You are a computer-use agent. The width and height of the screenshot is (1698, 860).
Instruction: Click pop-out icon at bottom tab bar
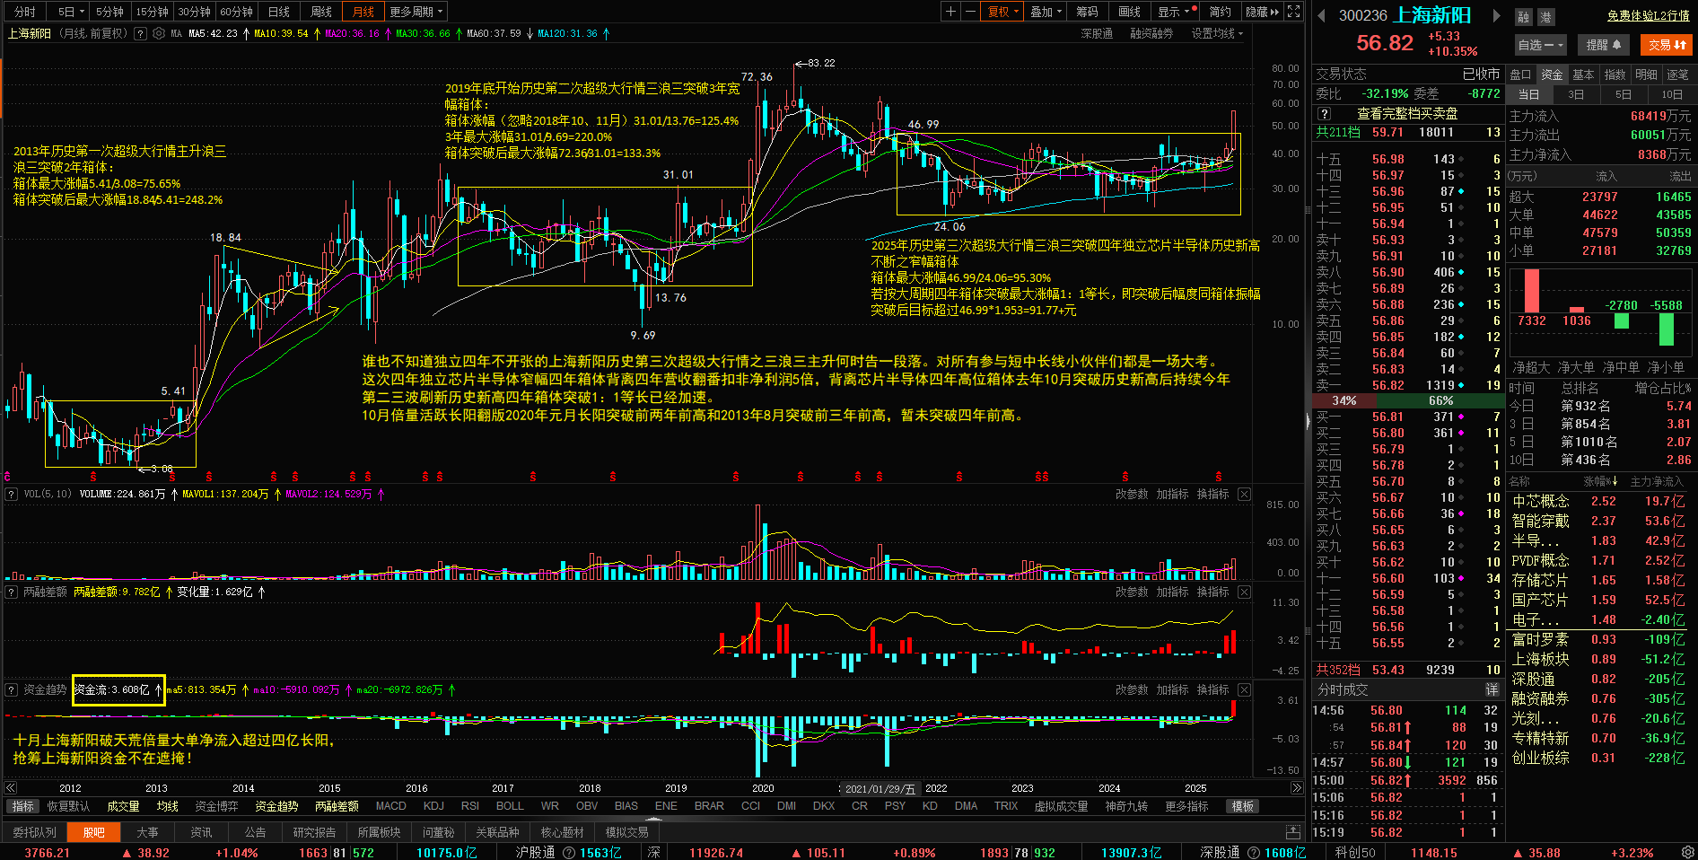pos(1292,832)
